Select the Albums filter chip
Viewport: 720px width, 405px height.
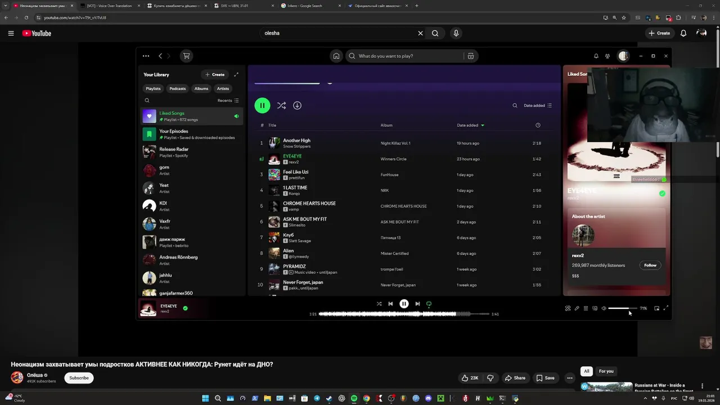point(201,88)
